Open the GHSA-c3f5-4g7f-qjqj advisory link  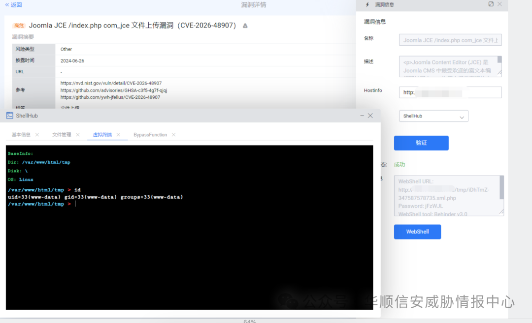[x=114, y=90]
